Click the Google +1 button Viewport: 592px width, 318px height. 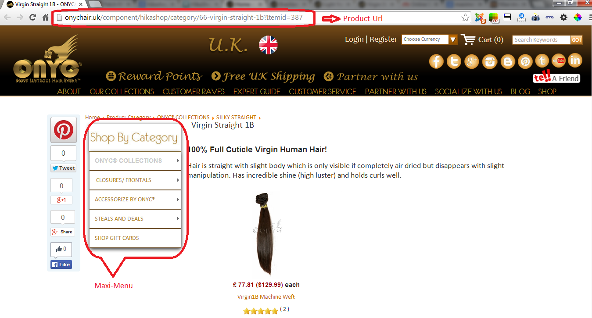61,200
